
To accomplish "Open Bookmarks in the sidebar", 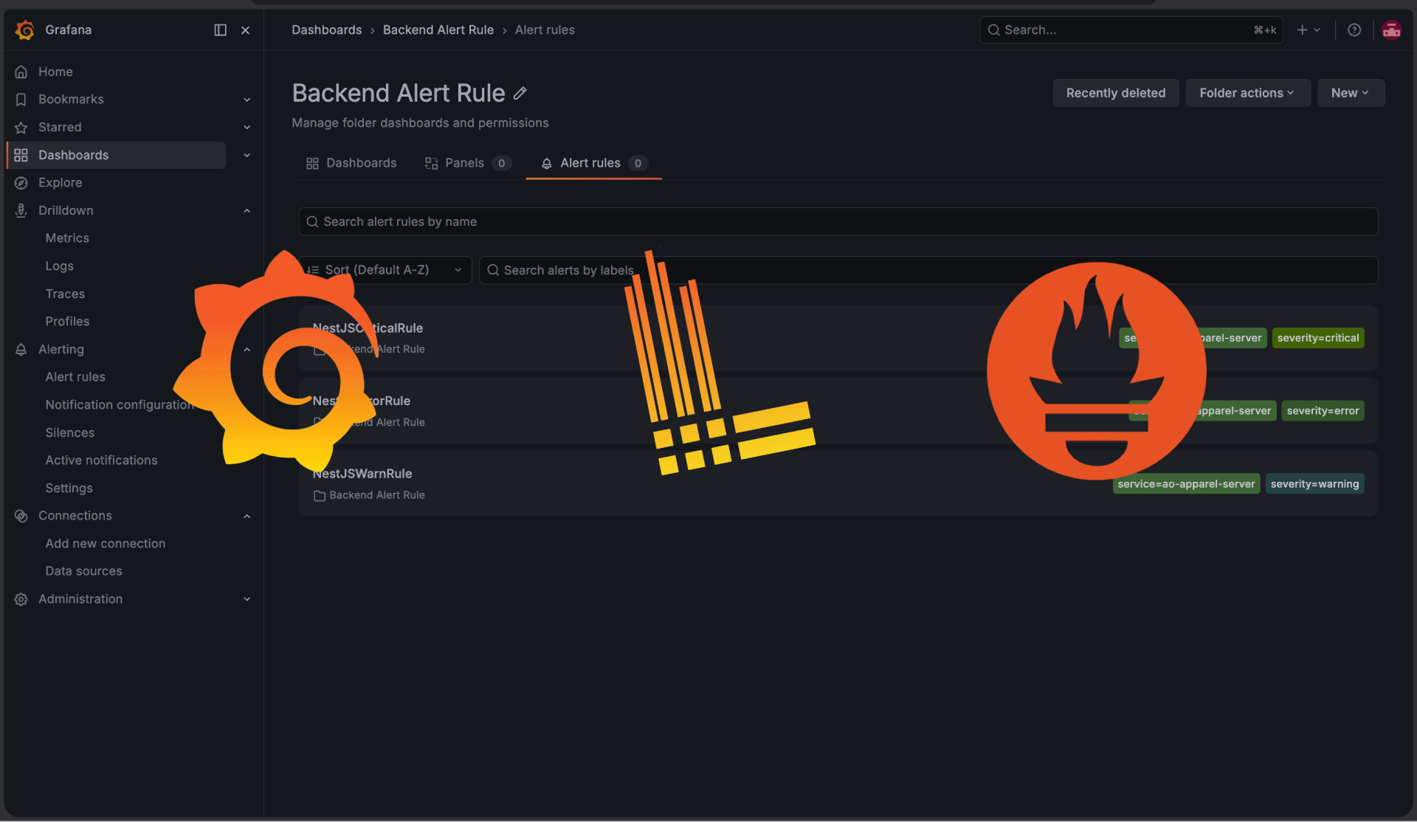I will point(71,100).
